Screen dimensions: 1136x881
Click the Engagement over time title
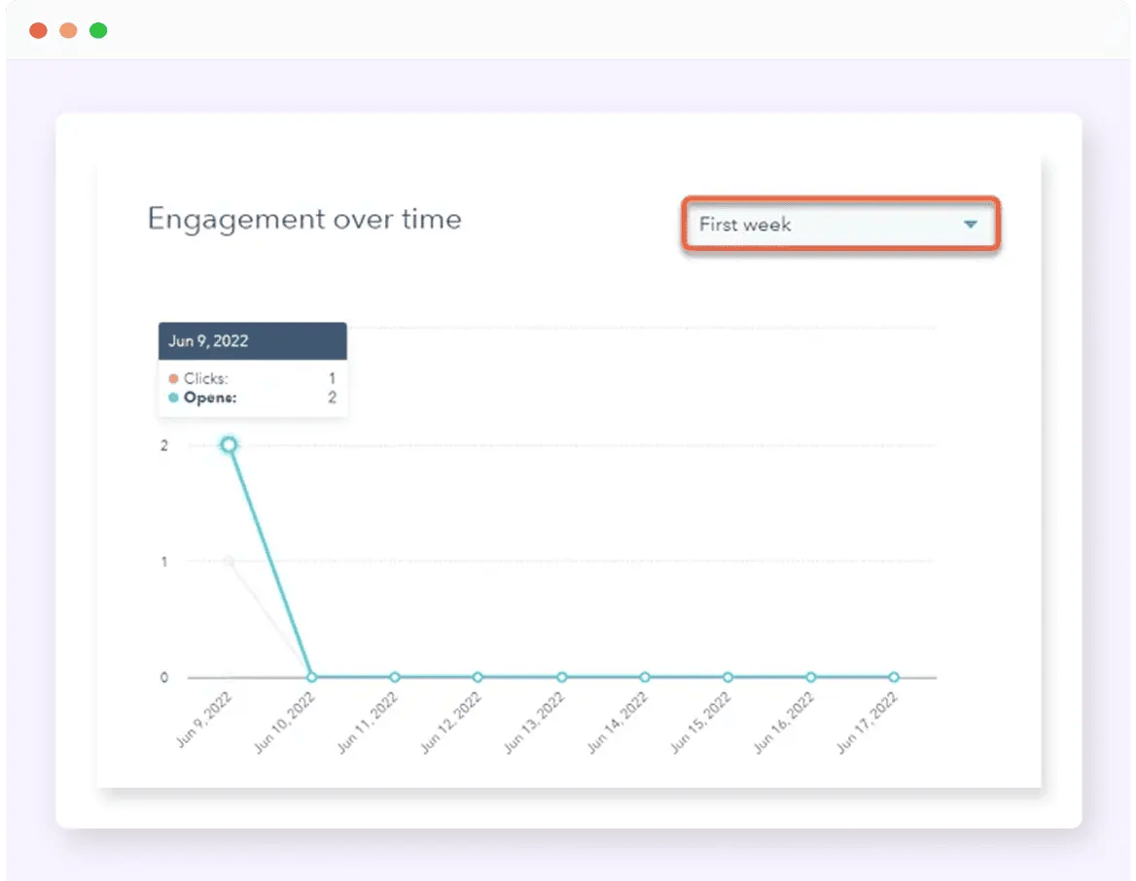303,220
